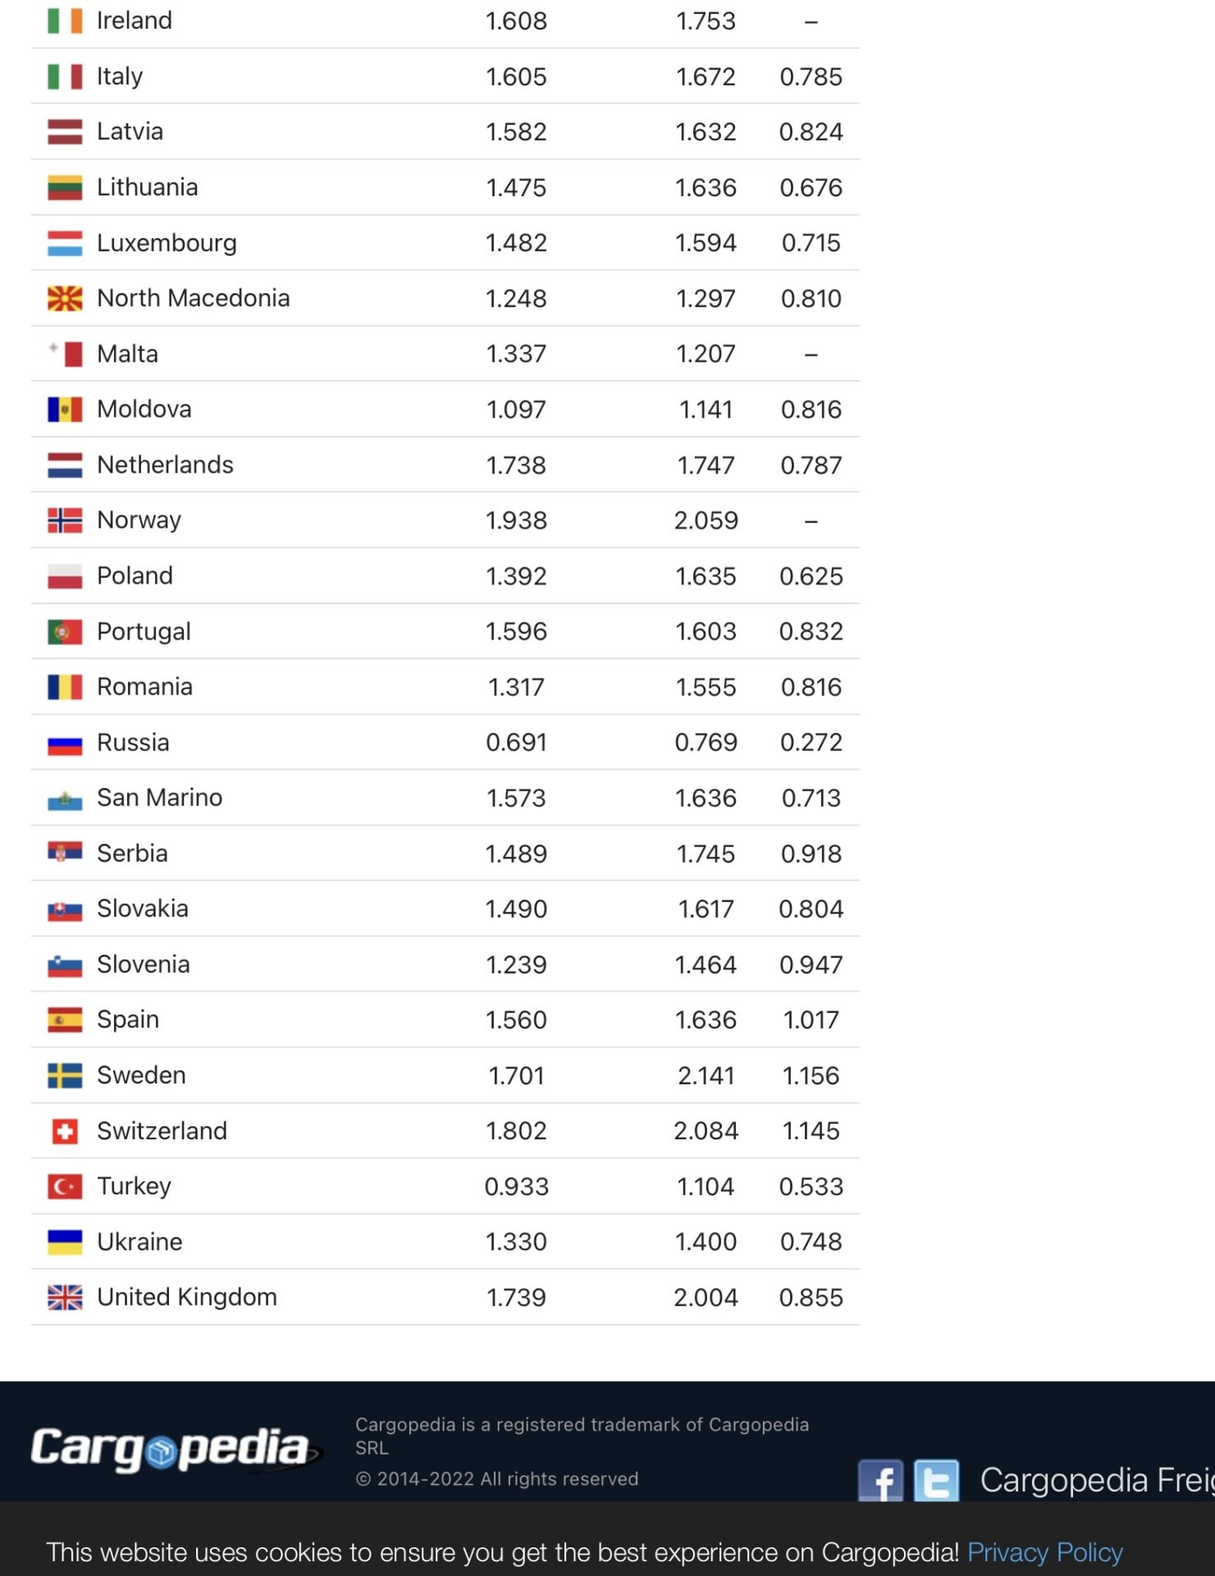
Task: Click the Facebook icon in footer
Action: (x=880, y=1481)
